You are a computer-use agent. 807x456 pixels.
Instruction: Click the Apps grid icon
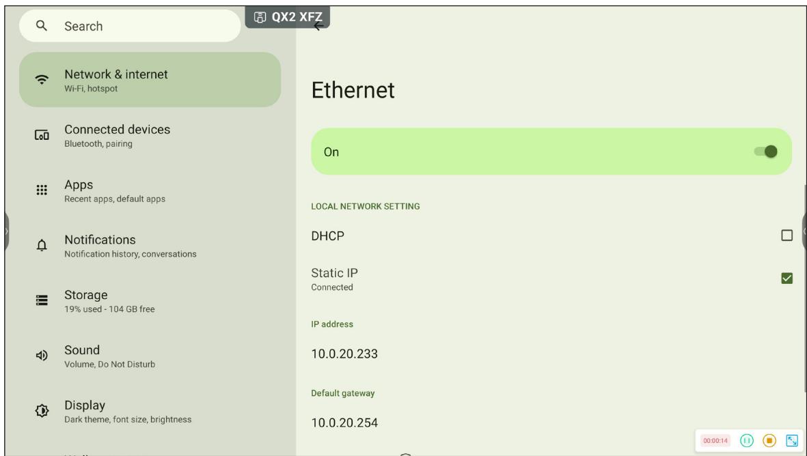[x=42, y=190]
